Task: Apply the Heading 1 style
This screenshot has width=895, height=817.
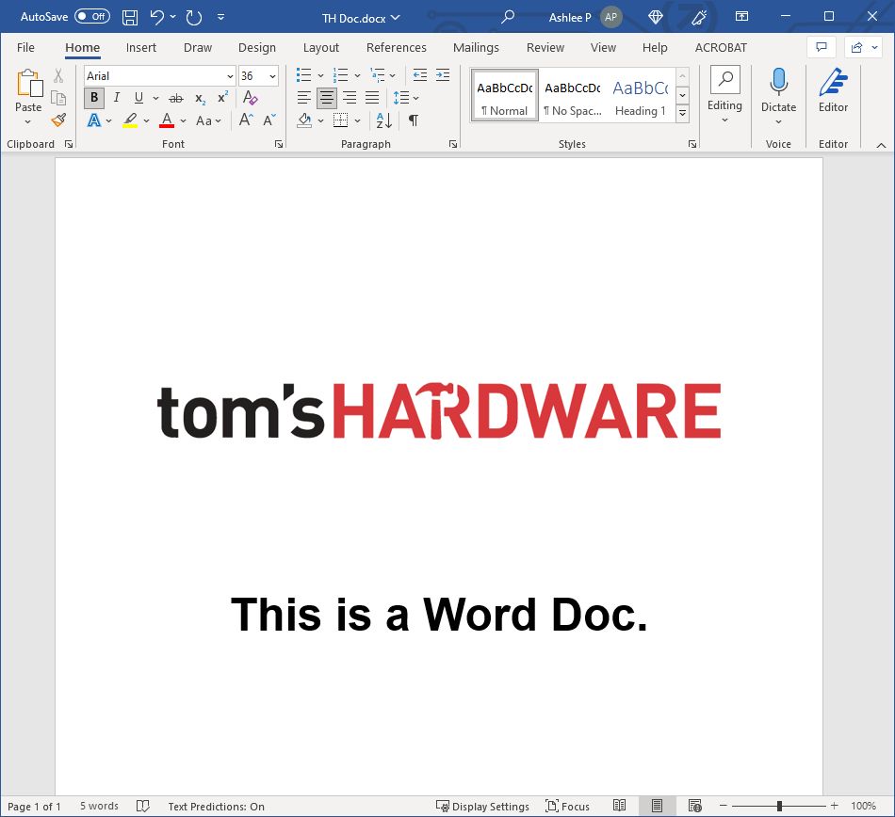Action: 640,94
